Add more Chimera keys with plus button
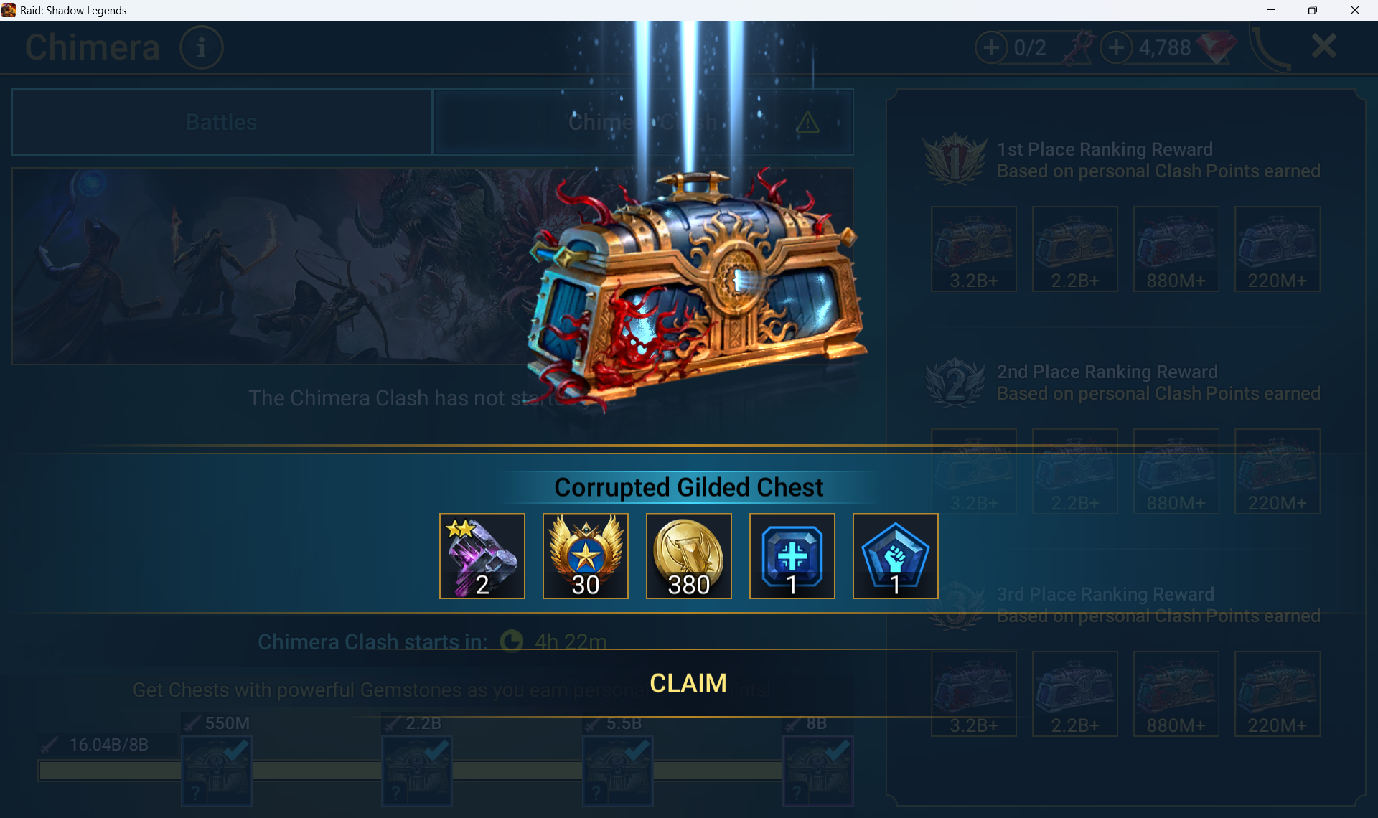Screen dimensions: 1378x818 pyautogui.click(x=991, y=47)
